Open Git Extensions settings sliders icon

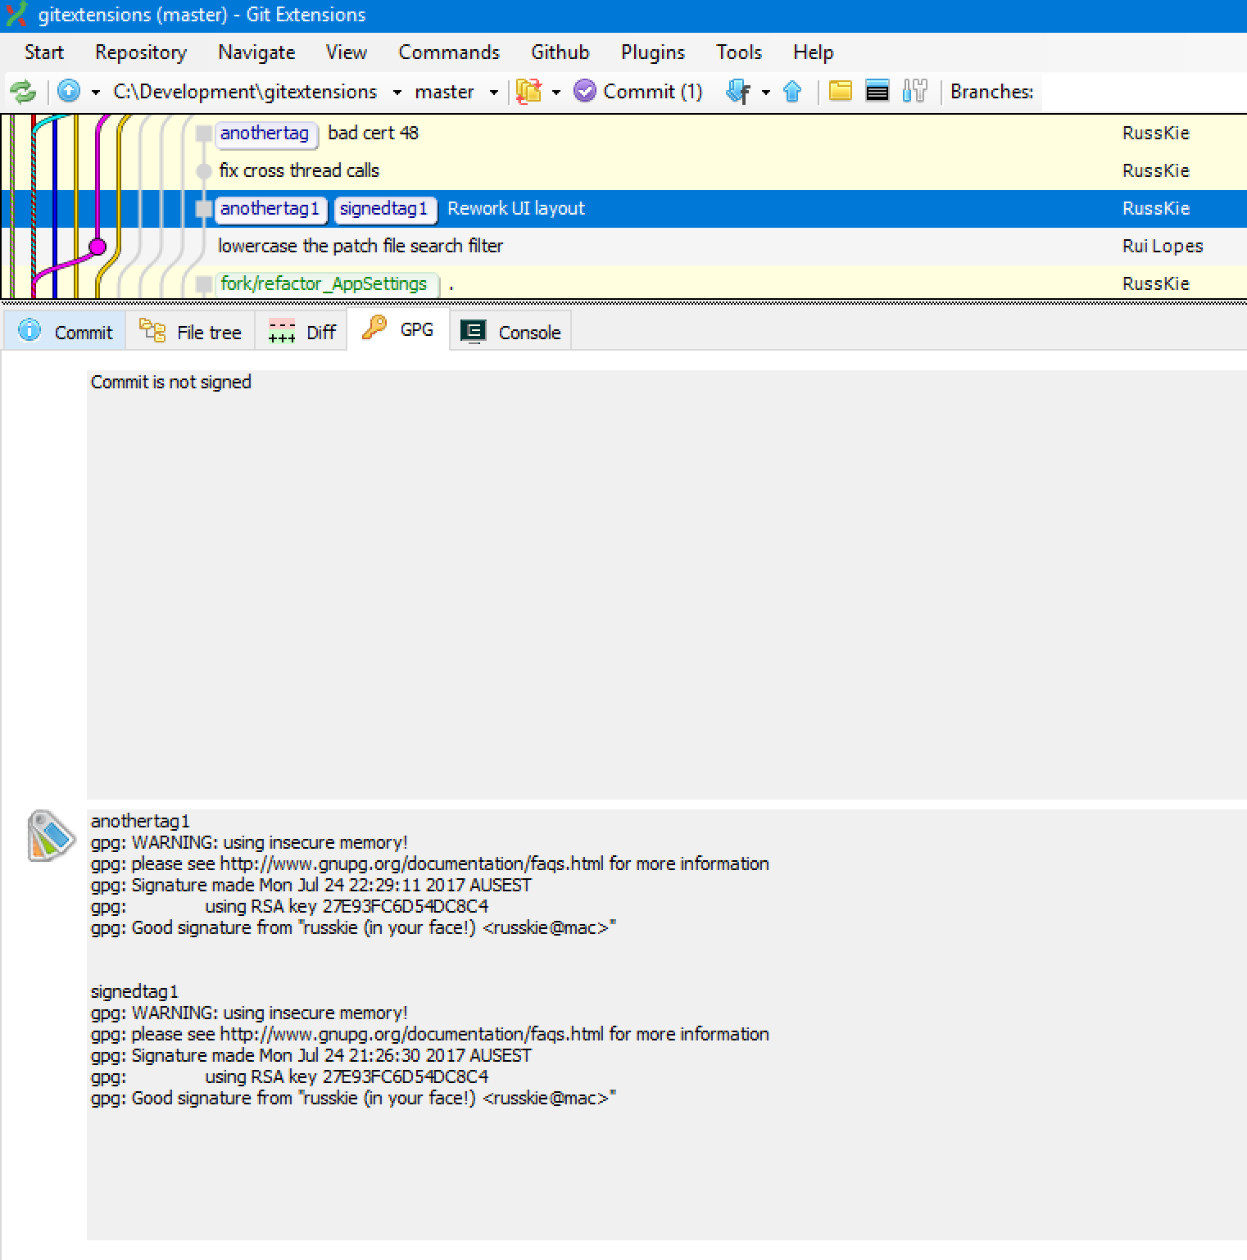[914, 91]
